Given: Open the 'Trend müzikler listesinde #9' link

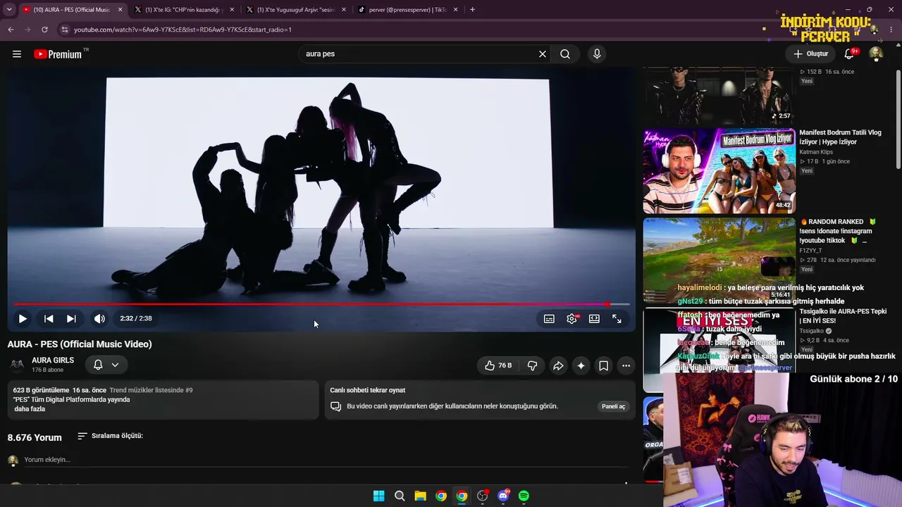Looking at the screenshot, I should coord(151,390).
